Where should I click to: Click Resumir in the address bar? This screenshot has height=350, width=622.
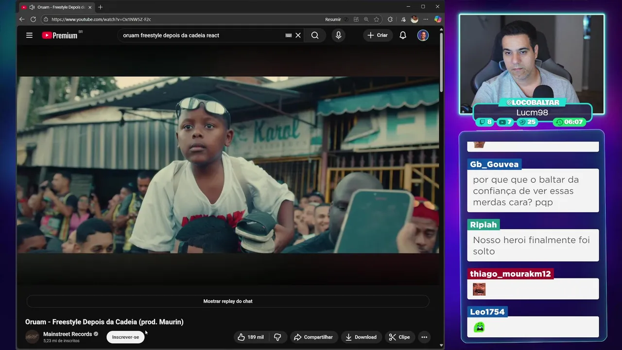333,19
